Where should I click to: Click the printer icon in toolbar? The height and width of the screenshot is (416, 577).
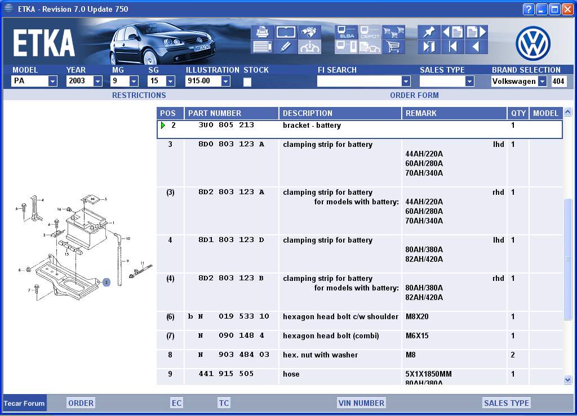point(263,32)
